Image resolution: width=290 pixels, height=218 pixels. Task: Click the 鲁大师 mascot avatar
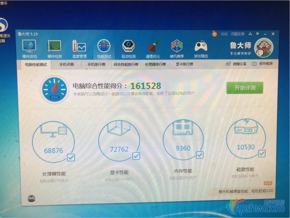tap(263, 48)
